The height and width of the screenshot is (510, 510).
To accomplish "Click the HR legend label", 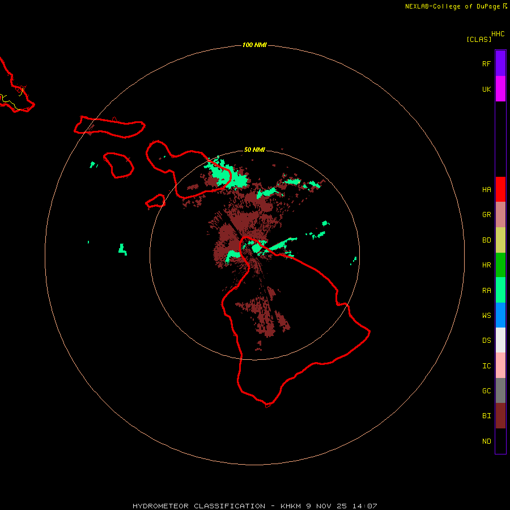I will click(486, 265).
